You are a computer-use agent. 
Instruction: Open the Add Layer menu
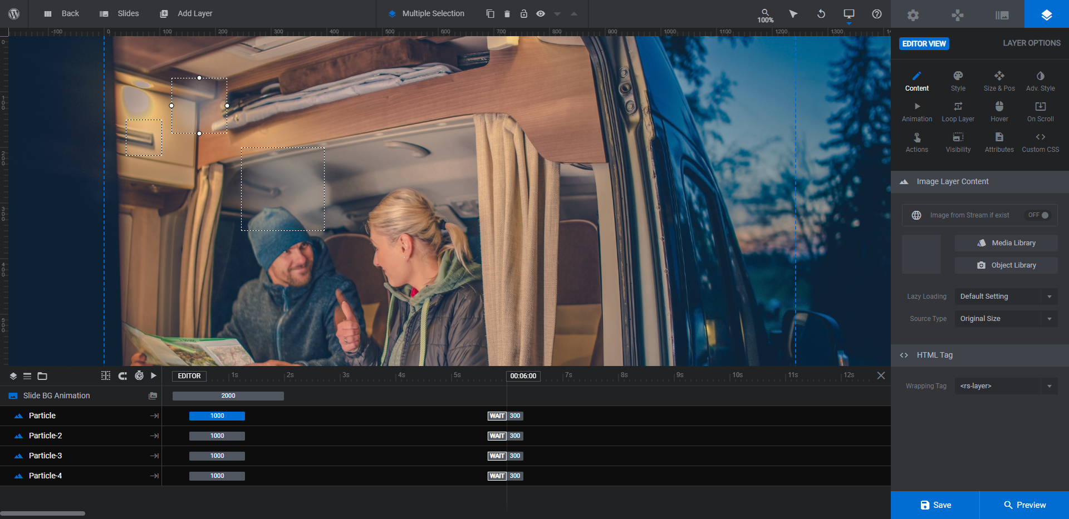tap(186, 14)
